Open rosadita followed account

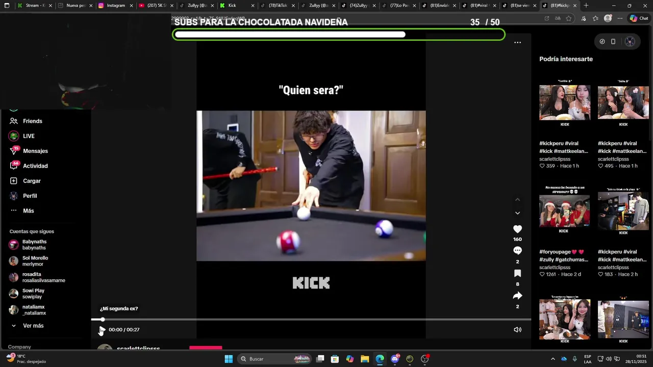(x=37, y=277)
